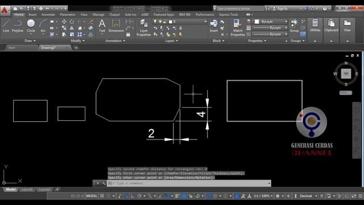The height and width of the screenshot is (205, 364).
Task: Switch to the Insert ribbon tab
Action: pyautogui.click(x=32, y=15)
